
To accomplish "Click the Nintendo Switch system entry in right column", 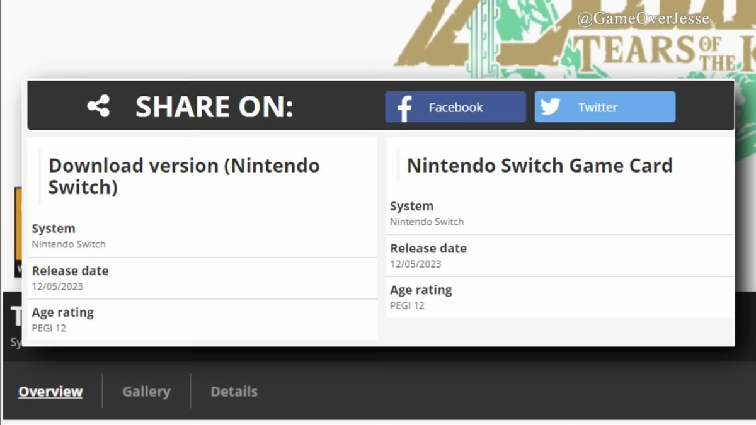I will (428, 222).
